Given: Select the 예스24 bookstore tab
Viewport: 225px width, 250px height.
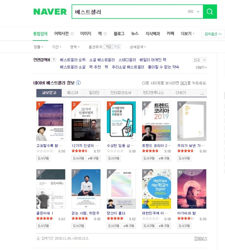Looking at the screenshot, I should [x=73, y=93].
